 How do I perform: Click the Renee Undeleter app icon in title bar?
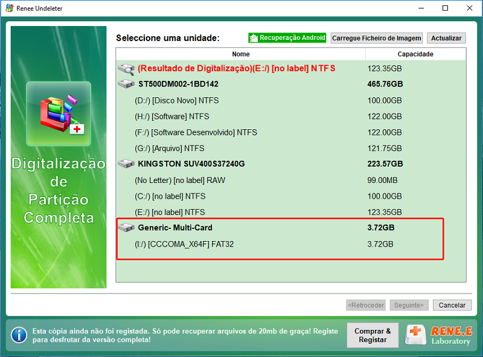pos(9,8)
